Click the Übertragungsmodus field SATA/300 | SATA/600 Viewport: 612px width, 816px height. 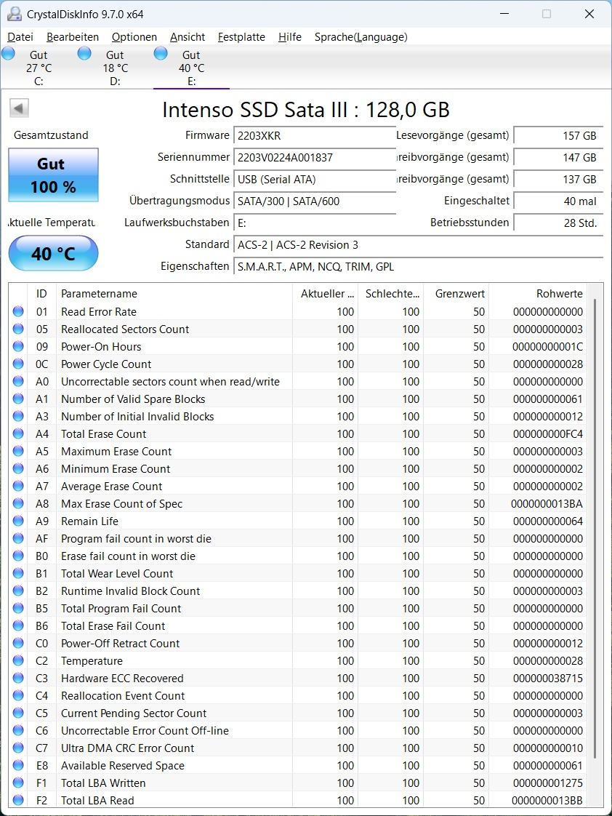[315, 201]
